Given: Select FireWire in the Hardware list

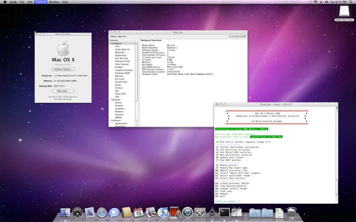Looking at the screenshot, I should [119, 67].
